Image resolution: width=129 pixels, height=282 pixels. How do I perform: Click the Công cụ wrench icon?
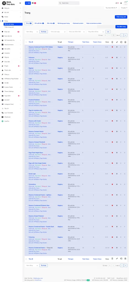(x=2, y=74)
